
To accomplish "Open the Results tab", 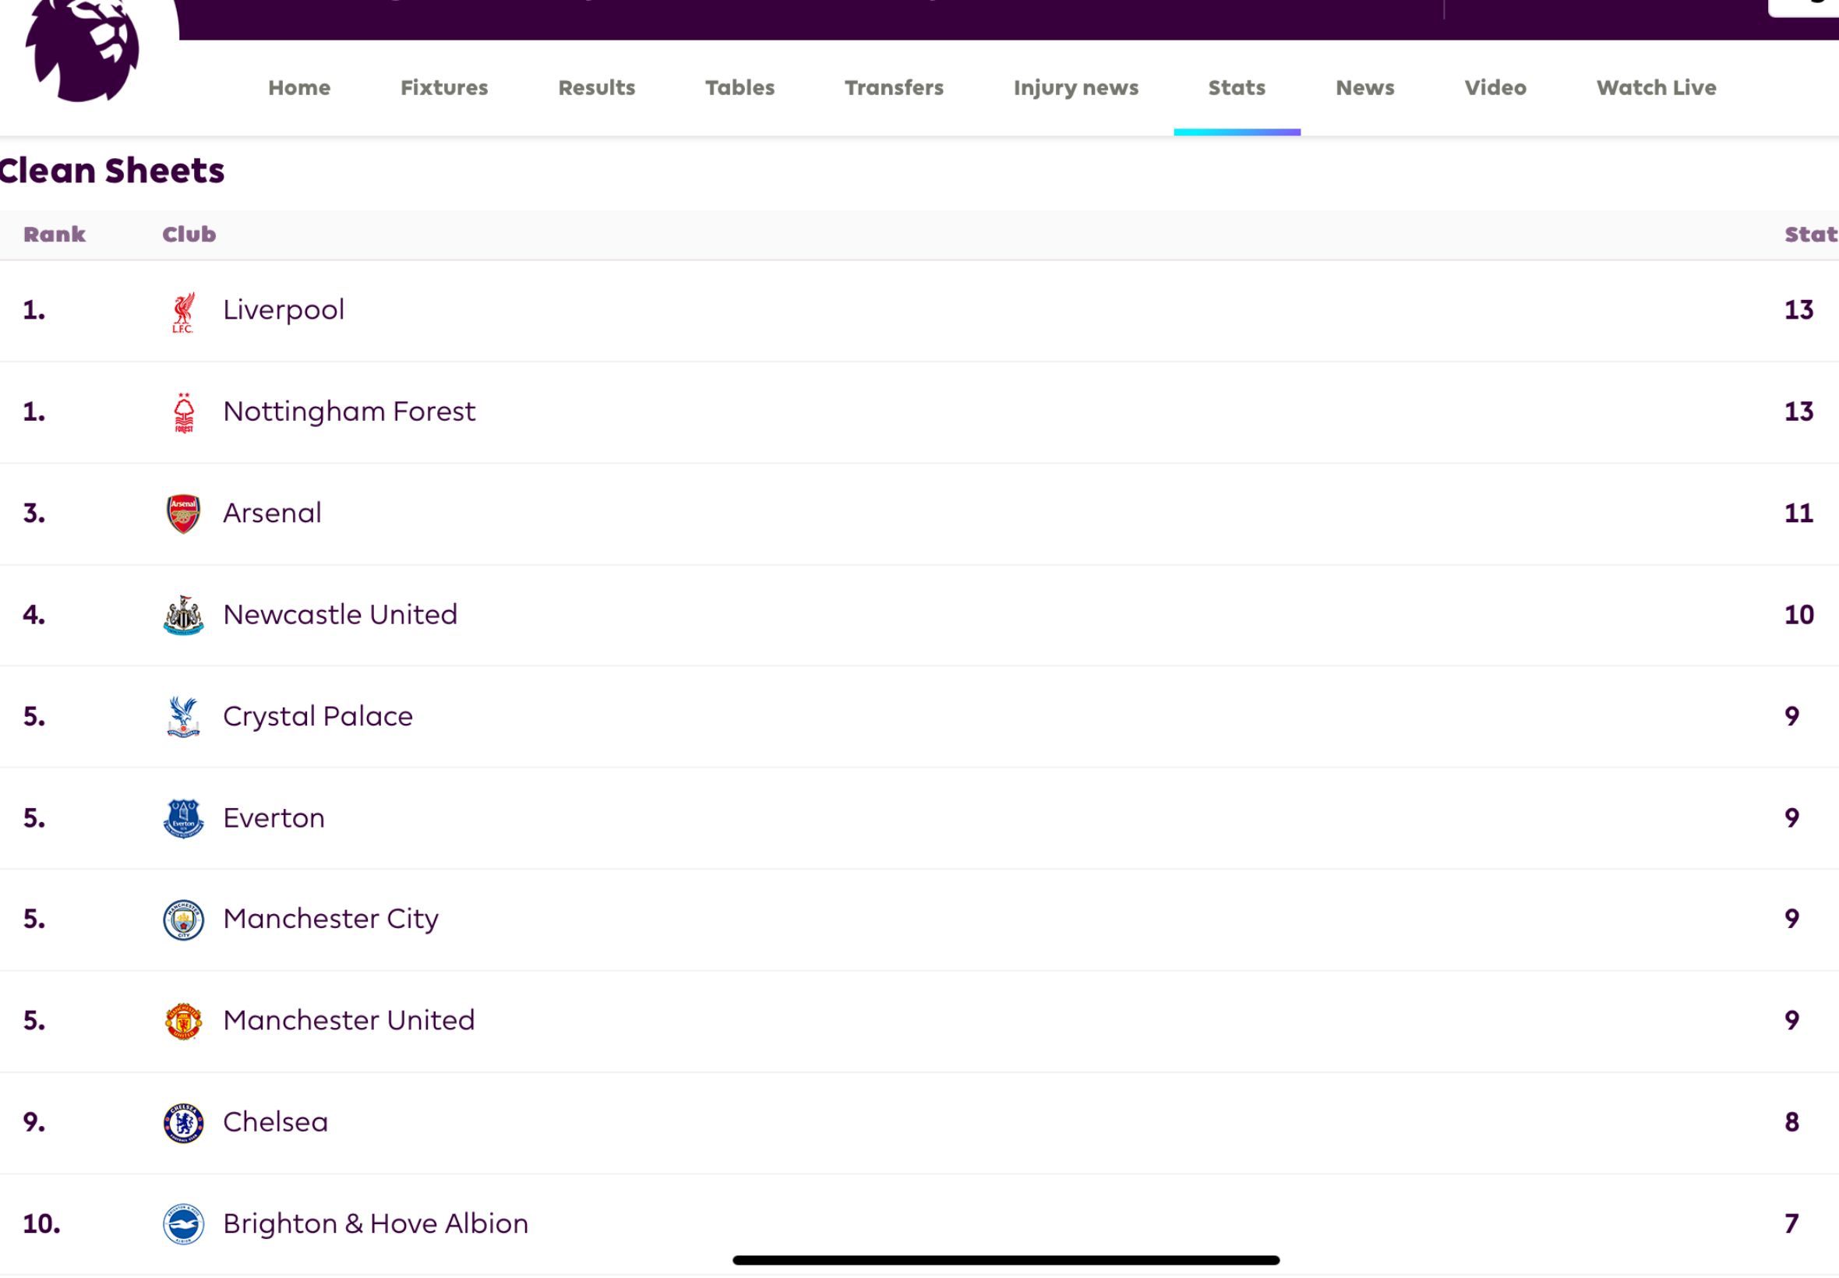I will [x=596, y=87].
